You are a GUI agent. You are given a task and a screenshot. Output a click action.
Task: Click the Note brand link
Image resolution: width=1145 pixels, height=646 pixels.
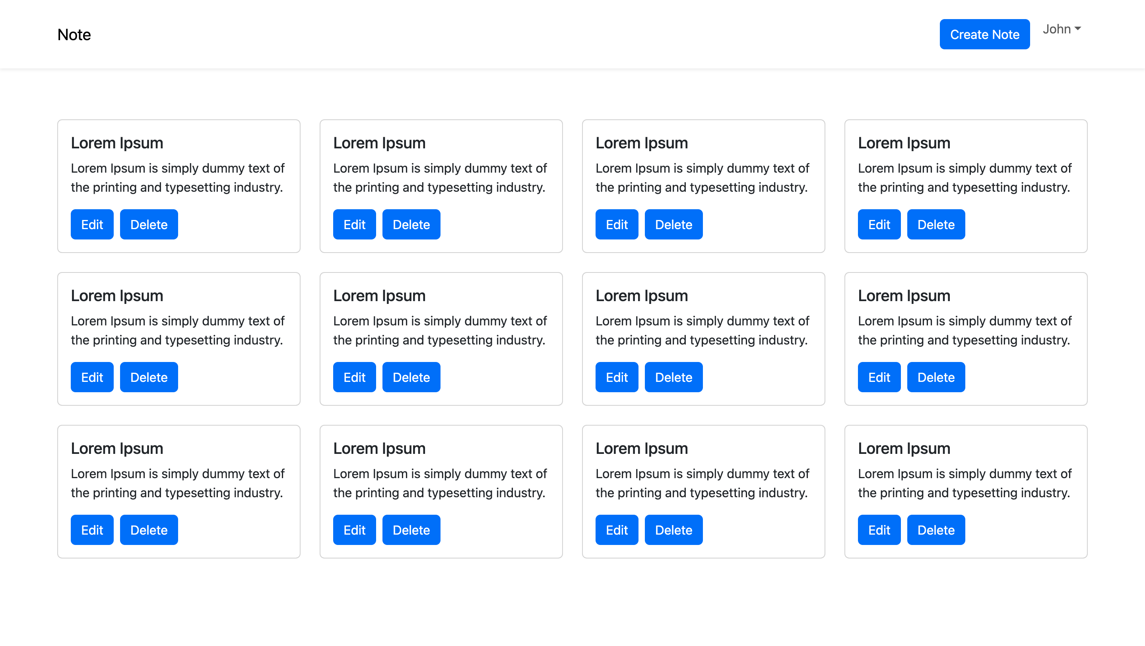click(74, 35)
